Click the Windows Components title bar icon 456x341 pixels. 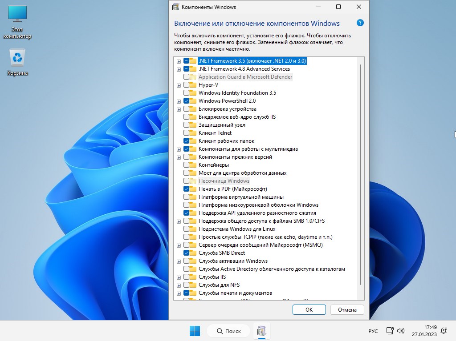pyautogui.click(x=175, y=7)
